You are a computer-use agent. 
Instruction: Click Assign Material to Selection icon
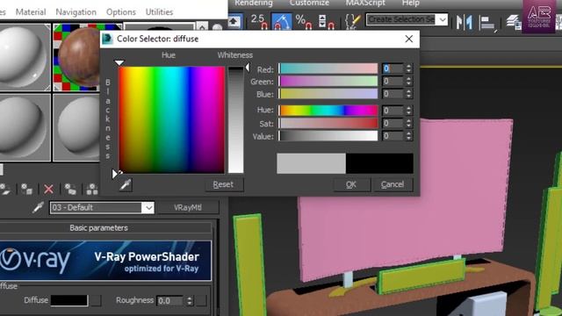[26, 189]
